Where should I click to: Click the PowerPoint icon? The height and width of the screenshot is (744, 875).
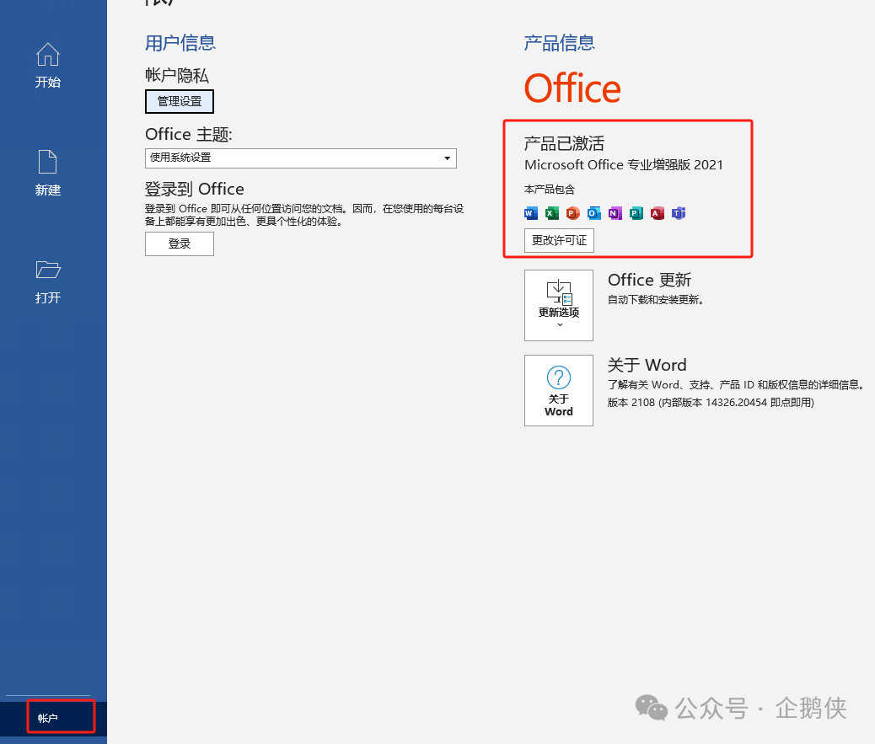click(x=572, y=213)
